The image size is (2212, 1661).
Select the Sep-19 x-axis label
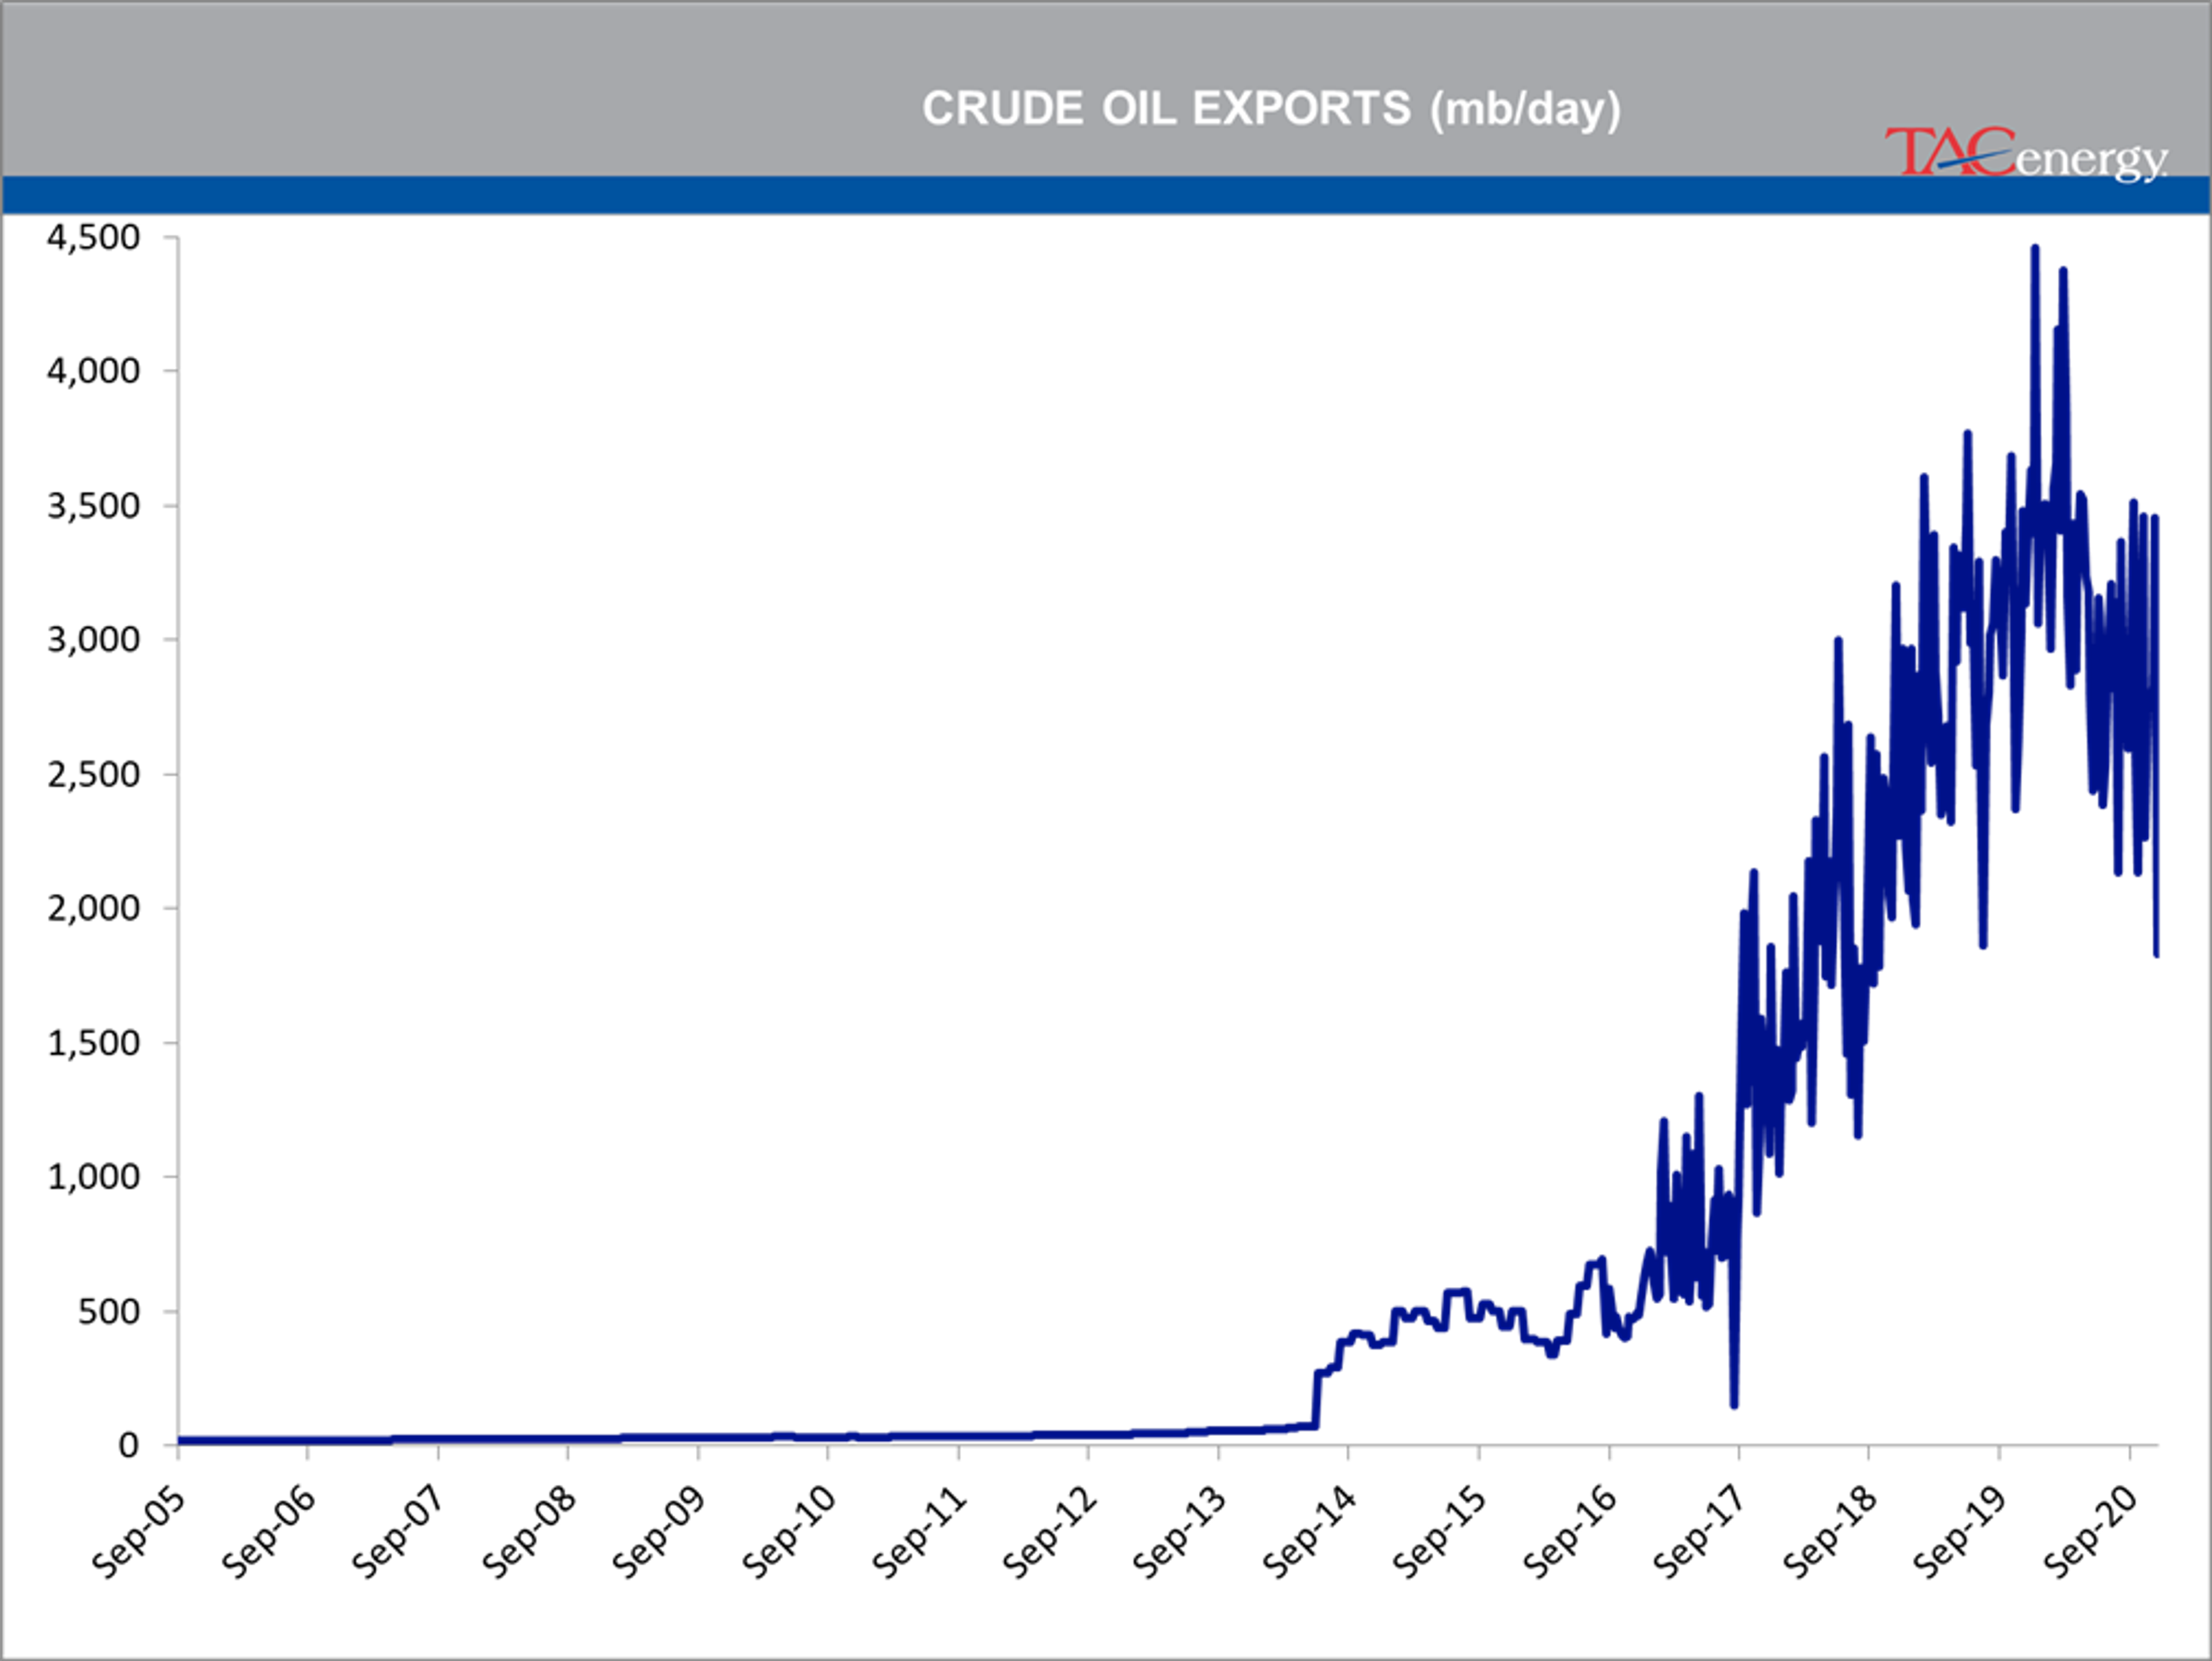(x=1959, y=1532)
